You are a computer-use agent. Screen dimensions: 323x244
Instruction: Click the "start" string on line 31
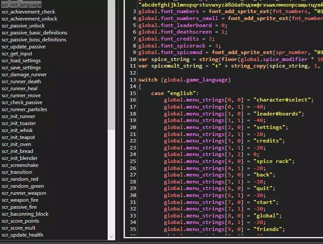click(x=264, y=202)
